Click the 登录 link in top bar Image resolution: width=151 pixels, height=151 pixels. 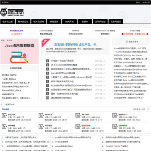[138, 3]
